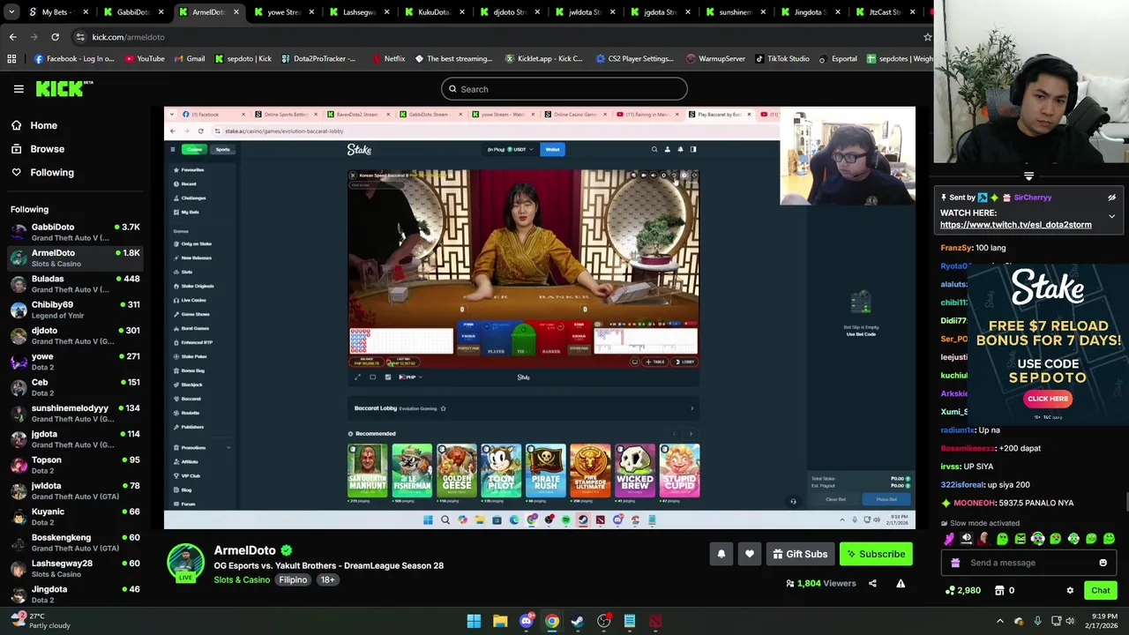
Task: Click the SirCherryy username in pinned message
Action: [x=1032, y=198]
